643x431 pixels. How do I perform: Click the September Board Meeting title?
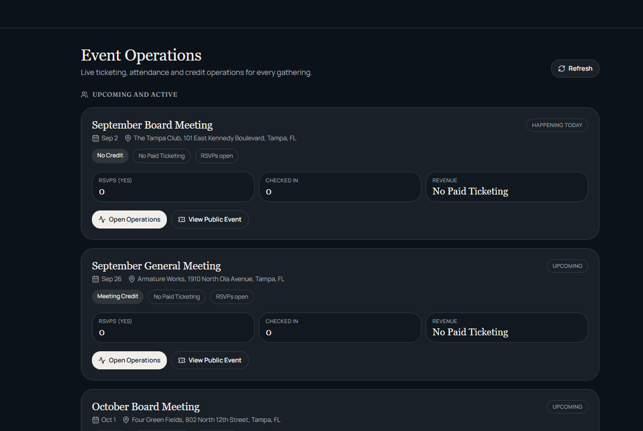coord(152,125)
